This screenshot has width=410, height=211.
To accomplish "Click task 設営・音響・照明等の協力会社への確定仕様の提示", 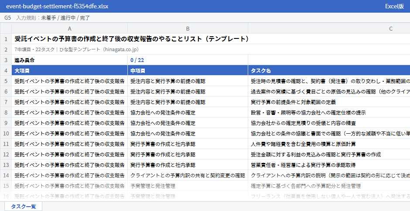I will coord(329,112).
